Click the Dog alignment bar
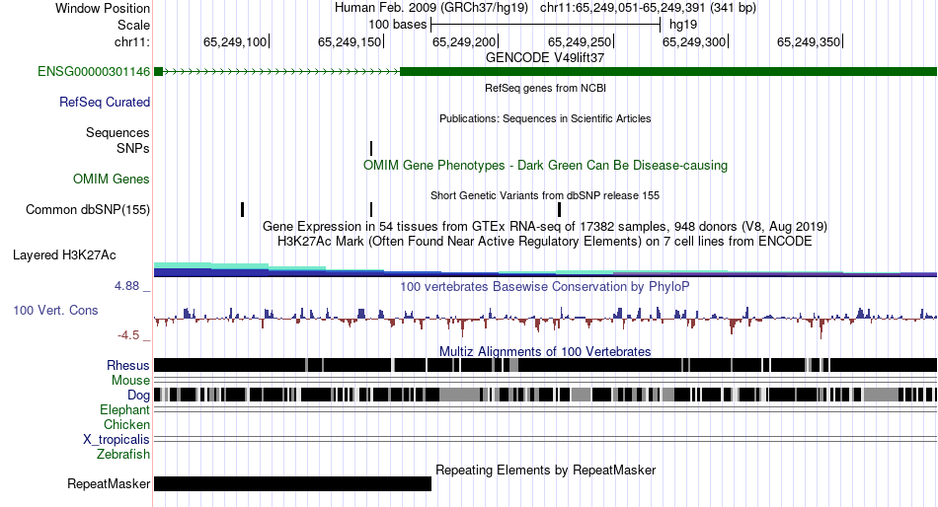 pyautogui.click(x=545, y=395)
